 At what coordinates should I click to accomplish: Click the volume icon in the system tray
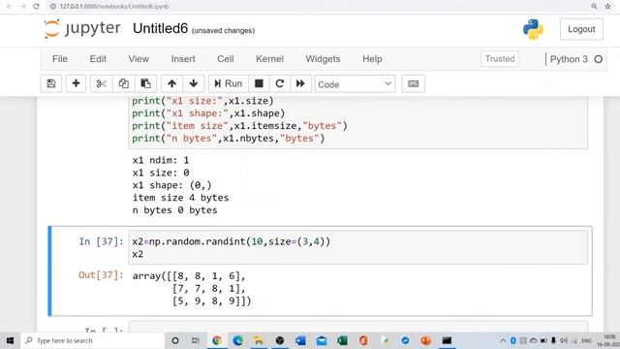click(x=564, y=340)
